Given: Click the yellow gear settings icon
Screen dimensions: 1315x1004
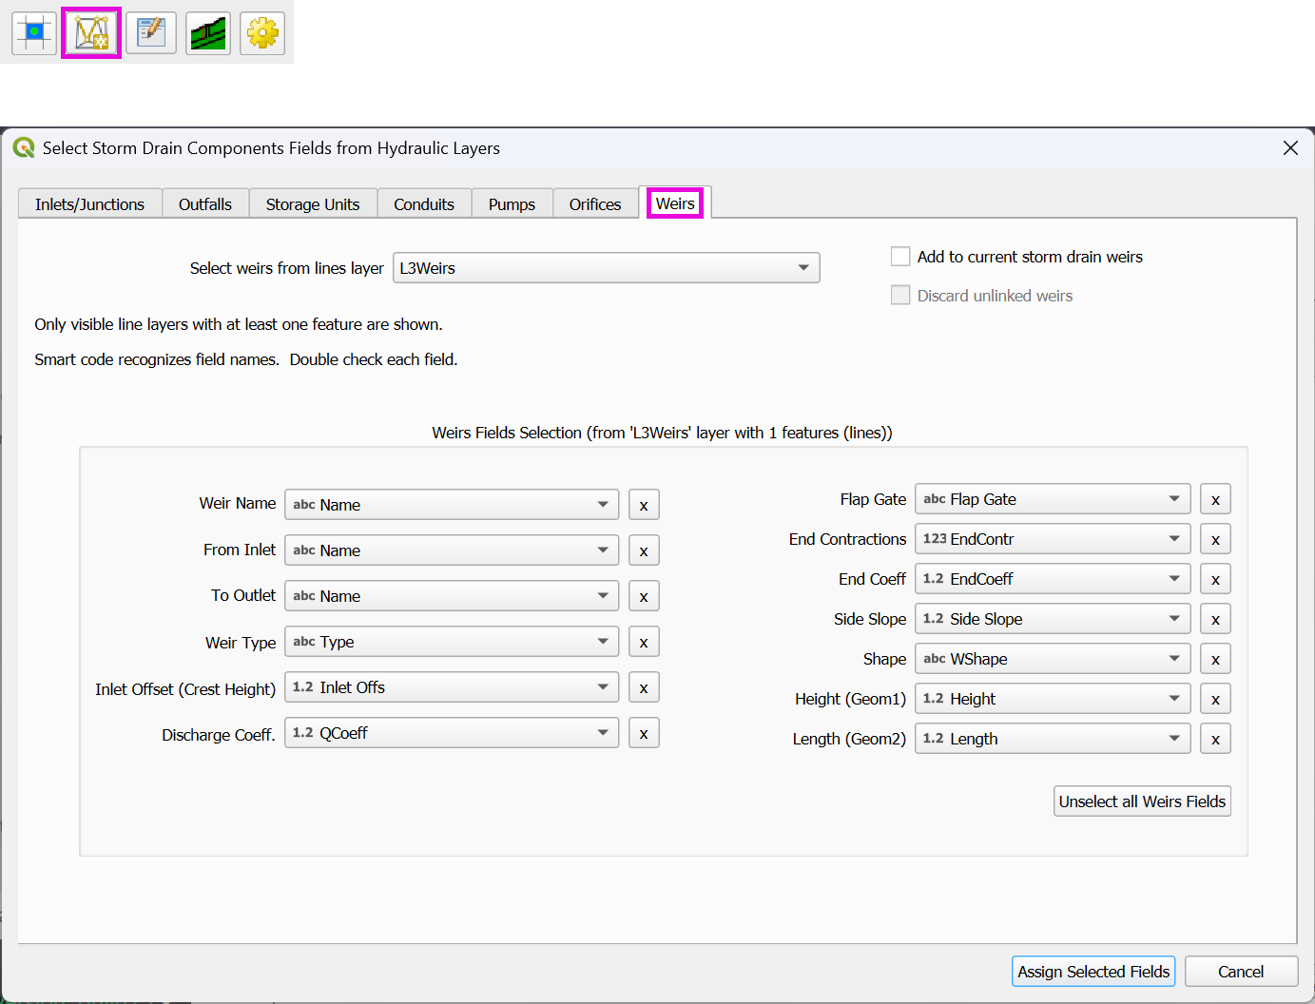Looking at the screenshot, I should (262, 33).
